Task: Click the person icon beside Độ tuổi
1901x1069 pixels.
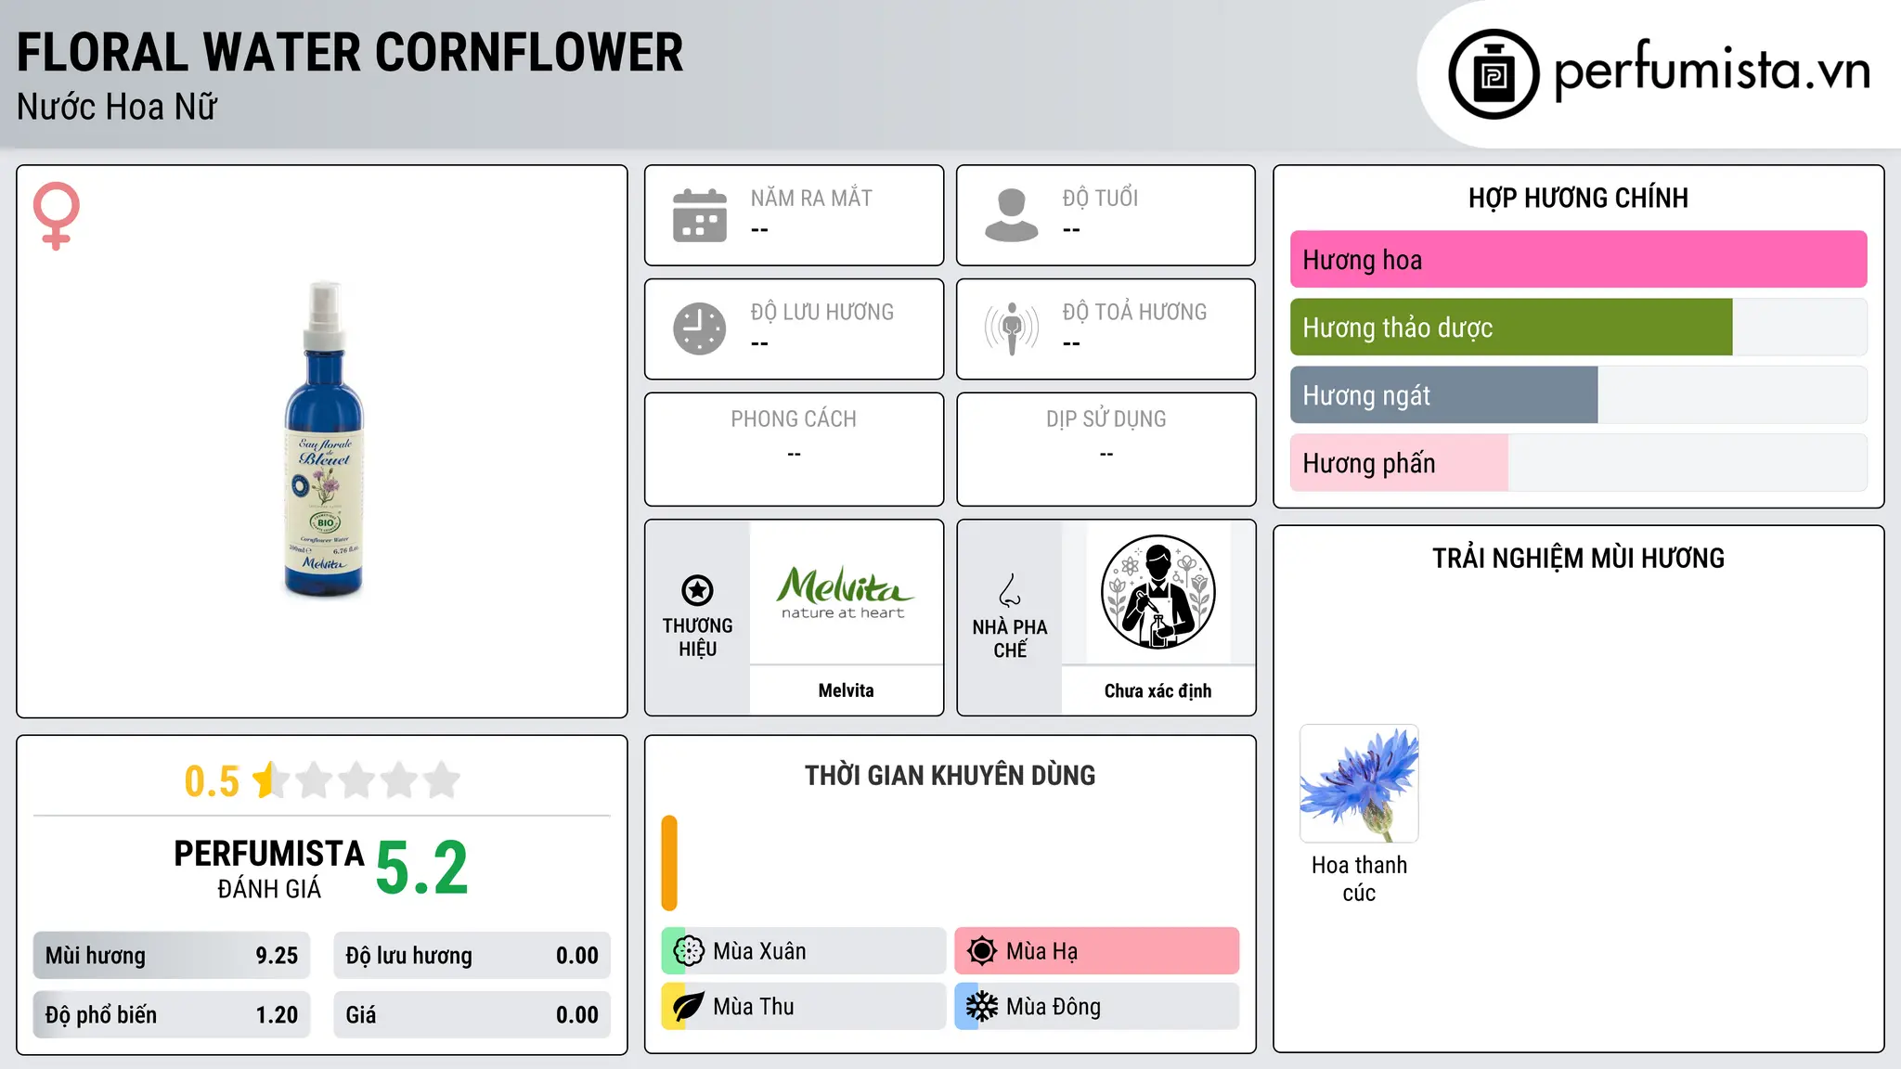Action: (1012, 215)
